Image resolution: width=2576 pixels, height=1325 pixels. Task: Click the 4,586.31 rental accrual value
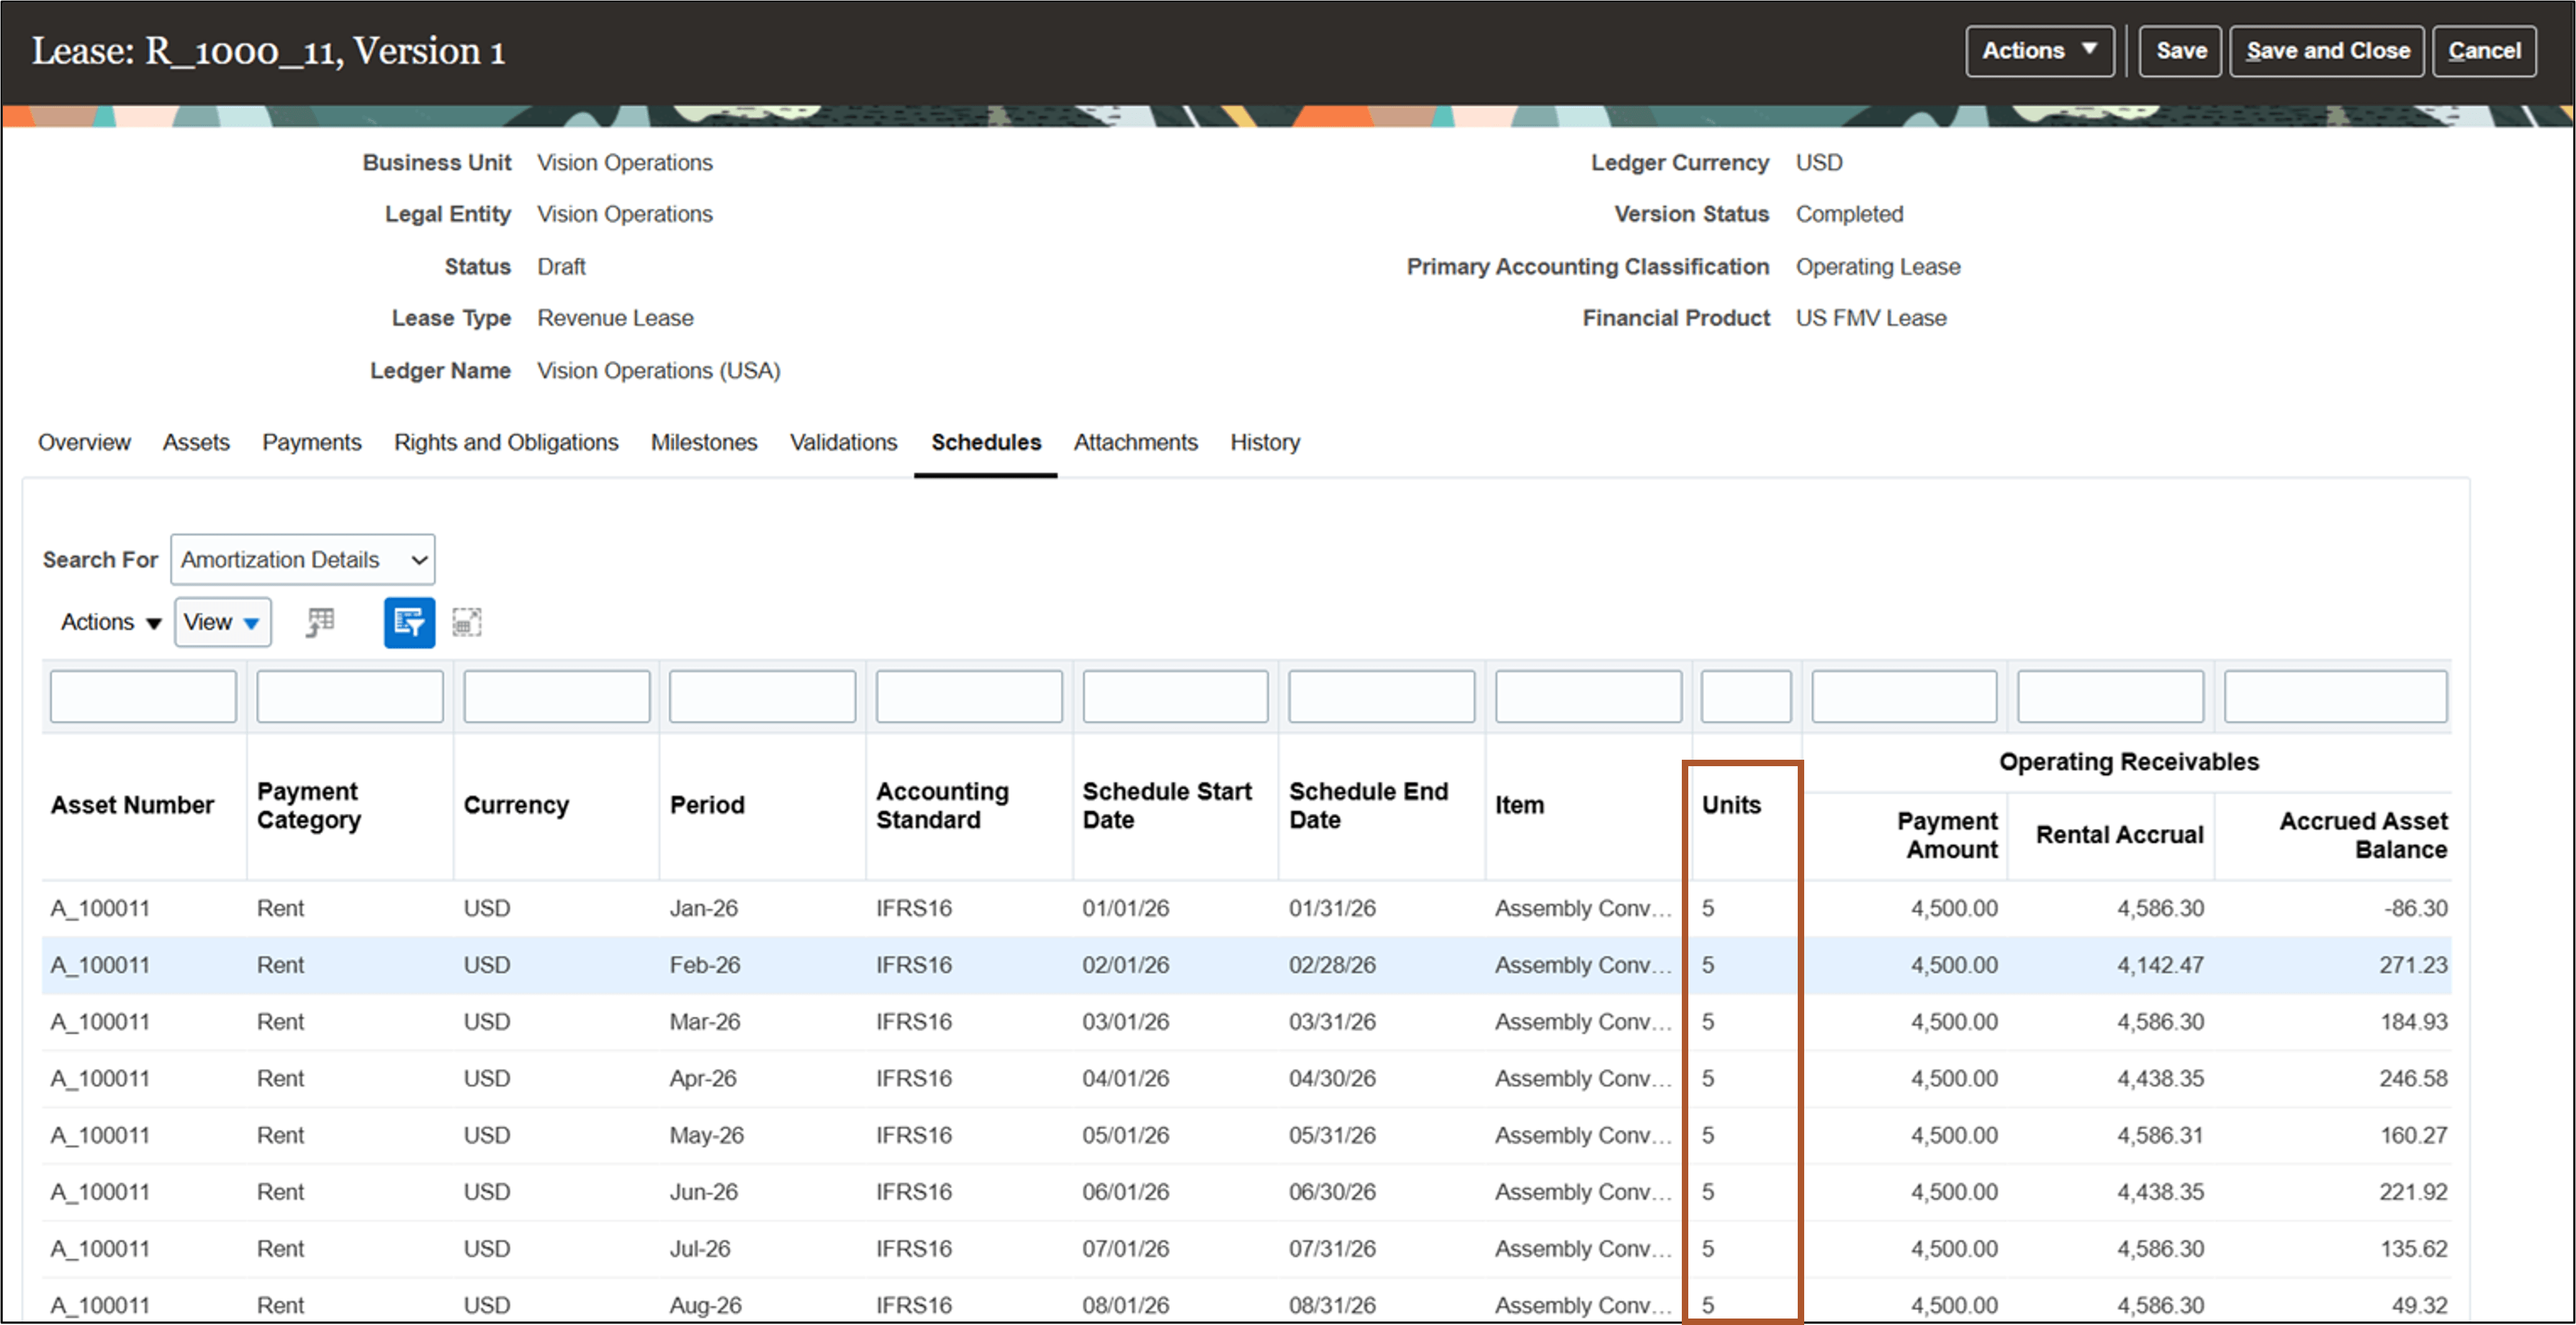point(2160,1135)
